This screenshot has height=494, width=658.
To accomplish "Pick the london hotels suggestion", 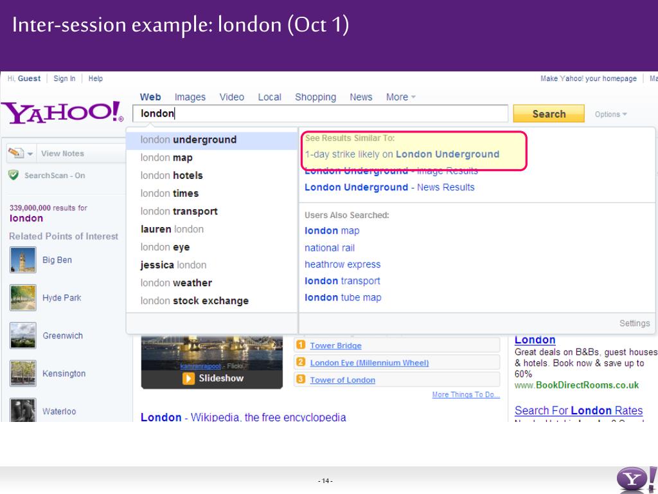I will [x=212, y=176].
